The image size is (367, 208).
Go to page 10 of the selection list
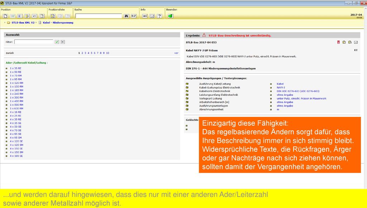pos(108,53)
